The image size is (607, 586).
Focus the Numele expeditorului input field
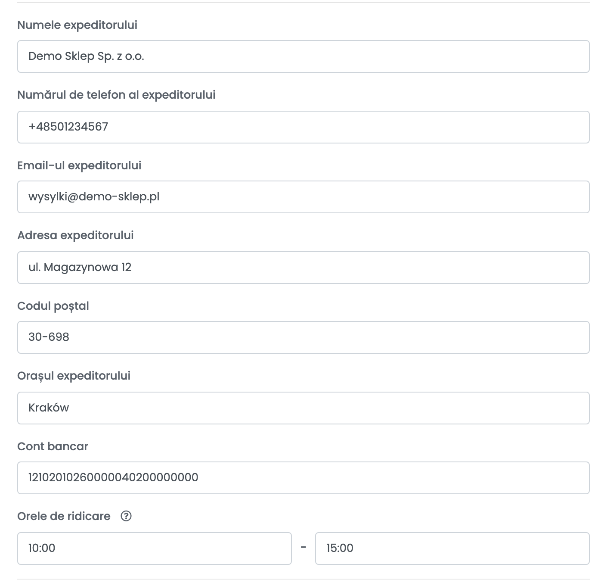303,56
